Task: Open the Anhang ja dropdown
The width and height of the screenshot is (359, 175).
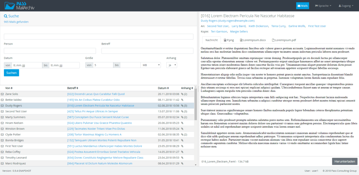Action: click(x=172, y=65)
